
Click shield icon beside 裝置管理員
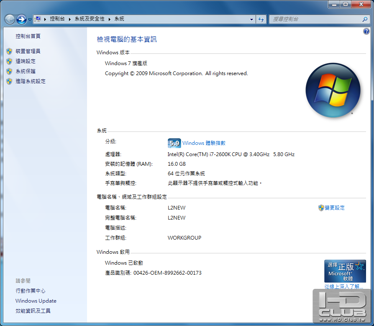9,51
